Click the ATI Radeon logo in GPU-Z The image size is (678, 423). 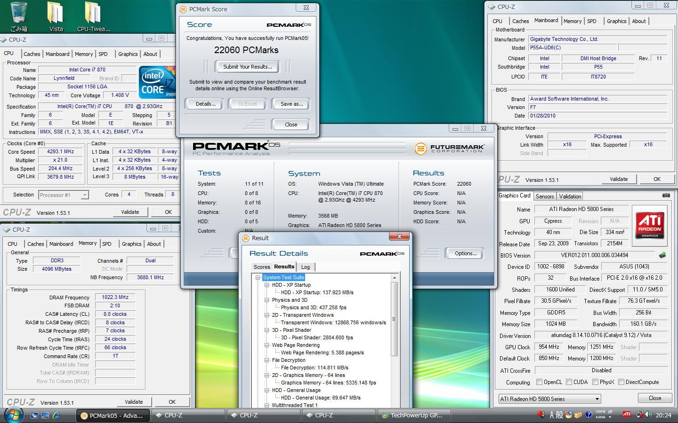650,226
